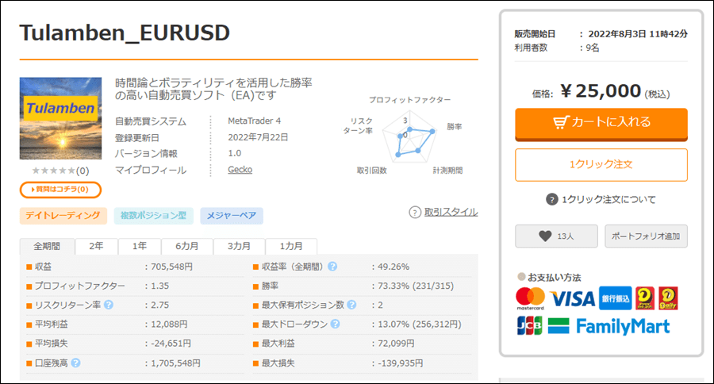Viewport: 714px width, 384px height.
Task: Click the MetaTrader 4 text
Action: point(255,121)
